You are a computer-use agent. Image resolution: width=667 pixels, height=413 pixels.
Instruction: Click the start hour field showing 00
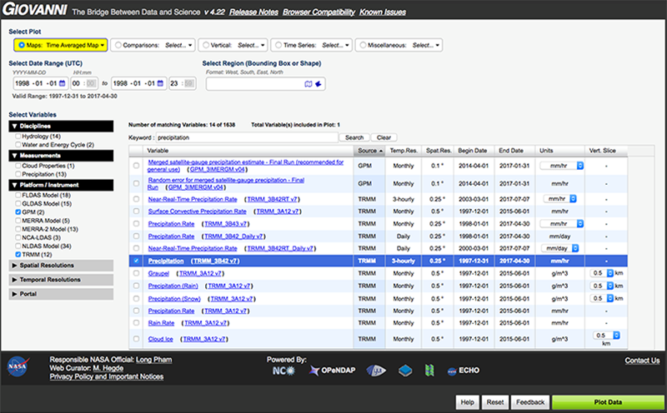click(x=76, y=83)
